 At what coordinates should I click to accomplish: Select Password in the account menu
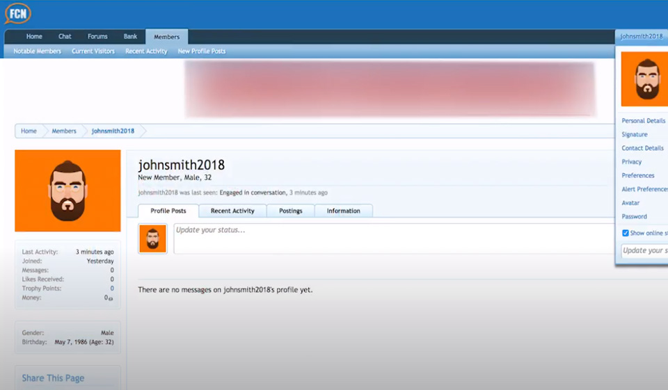[x=634, y=217]
